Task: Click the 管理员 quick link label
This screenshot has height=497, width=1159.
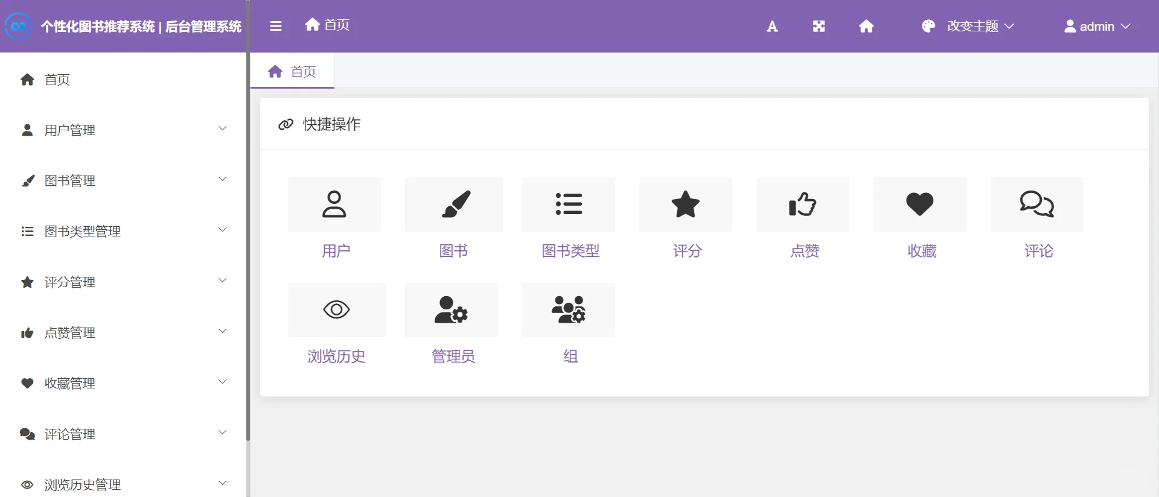Action: point(453,356)
